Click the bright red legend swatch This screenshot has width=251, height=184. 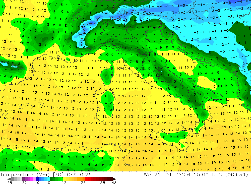pyautogui.click(x=87, y=179)
